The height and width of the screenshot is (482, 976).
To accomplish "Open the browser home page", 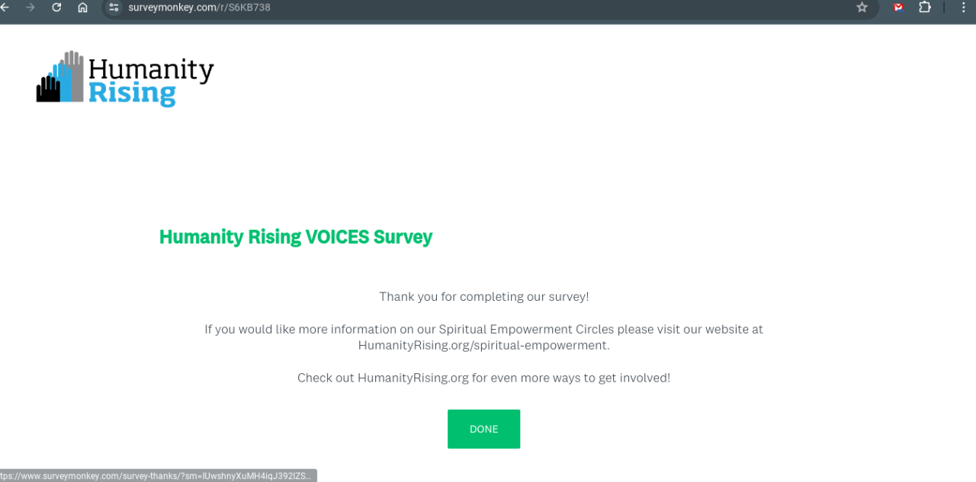I will (x=82, y=8).
